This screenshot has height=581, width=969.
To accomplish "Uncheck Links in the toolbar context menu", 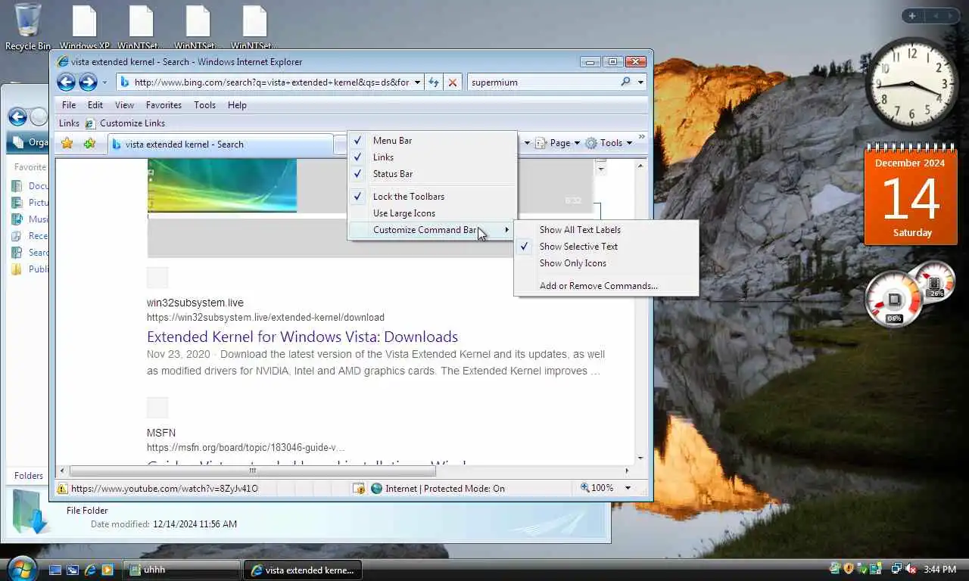I will pyautogui.click(x=432, y=157).
